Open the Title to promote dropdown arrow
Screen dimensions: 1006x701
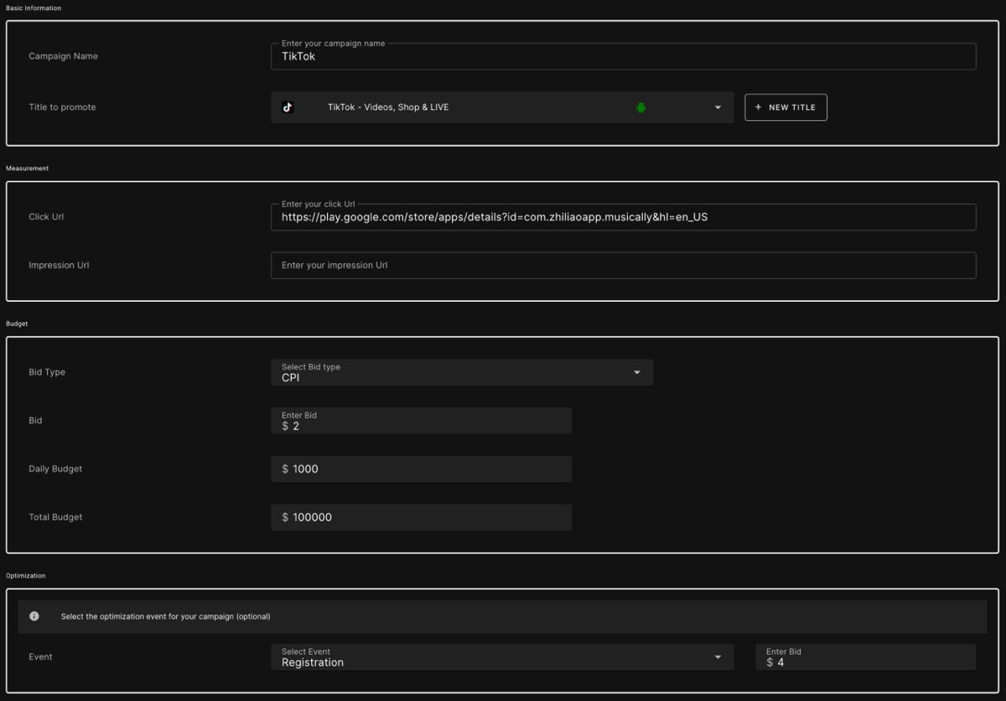click(x=718, y=107)
